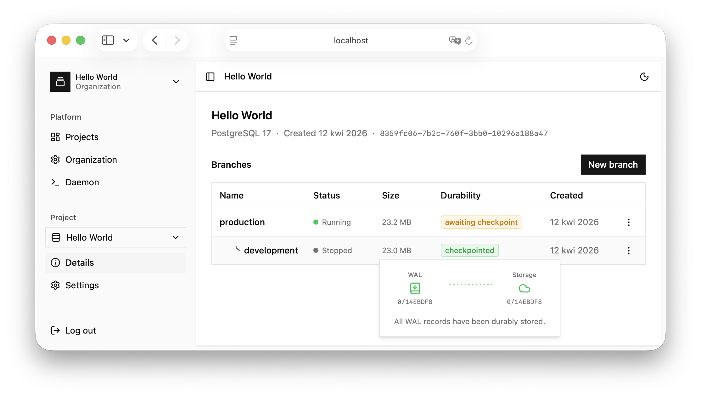Click the Status column header
Viewport: 701px width, 397px height.
pyautogui.click(x=327, y=195)
